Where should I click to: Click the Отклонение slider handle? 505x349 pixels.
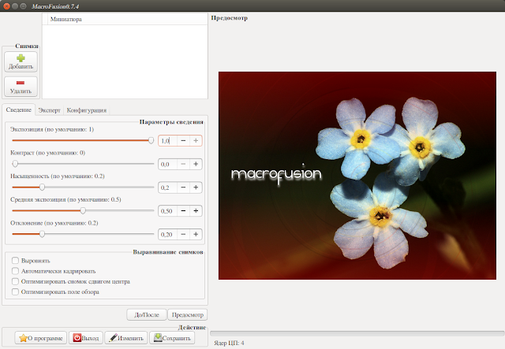(x=42, y=234)
